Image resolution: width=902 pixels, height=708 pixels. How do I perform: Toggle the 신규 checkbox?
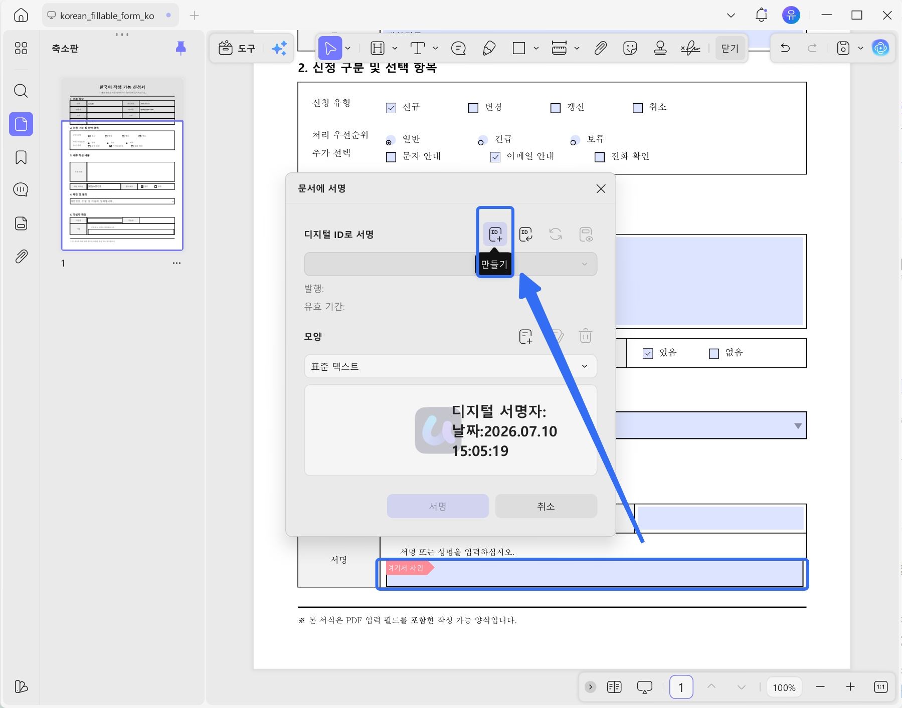pos(391,108)
